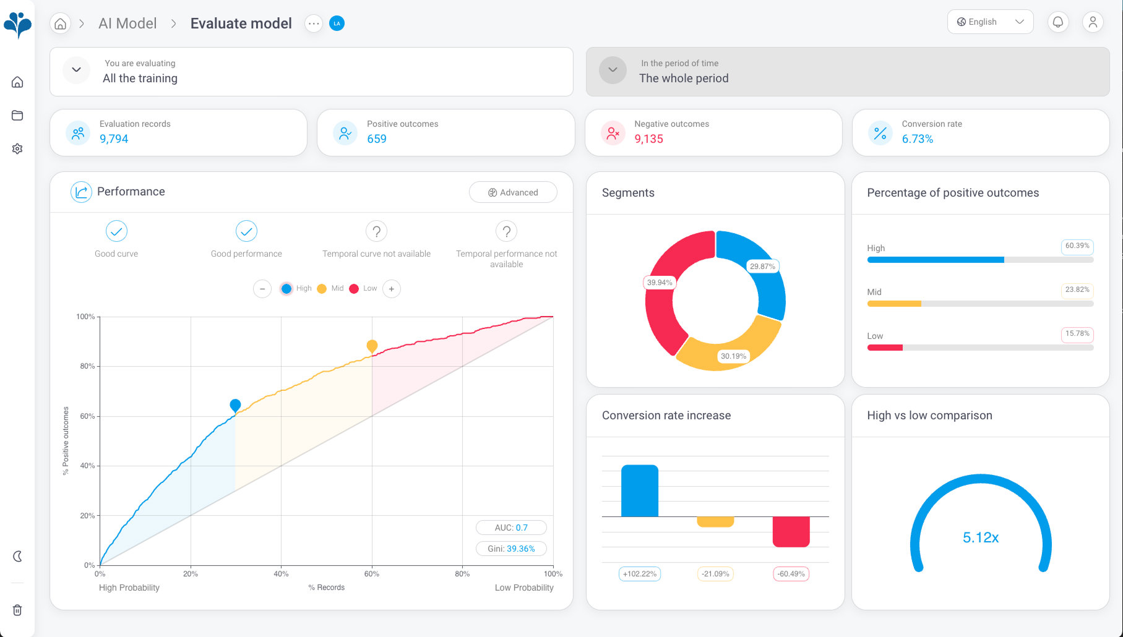Click Conversion rate percent icon
The height and width of the screenshot is (637, 1123).
point(880,133)
